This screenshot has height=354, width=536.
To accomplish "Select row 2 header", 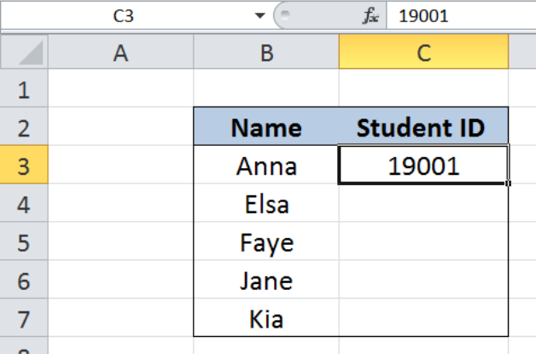I will coord(24,127).
